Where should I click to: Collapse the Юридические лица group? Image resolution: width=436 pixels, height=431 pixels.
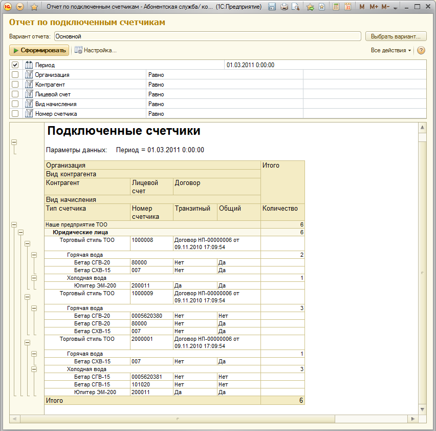coord(21,232)
